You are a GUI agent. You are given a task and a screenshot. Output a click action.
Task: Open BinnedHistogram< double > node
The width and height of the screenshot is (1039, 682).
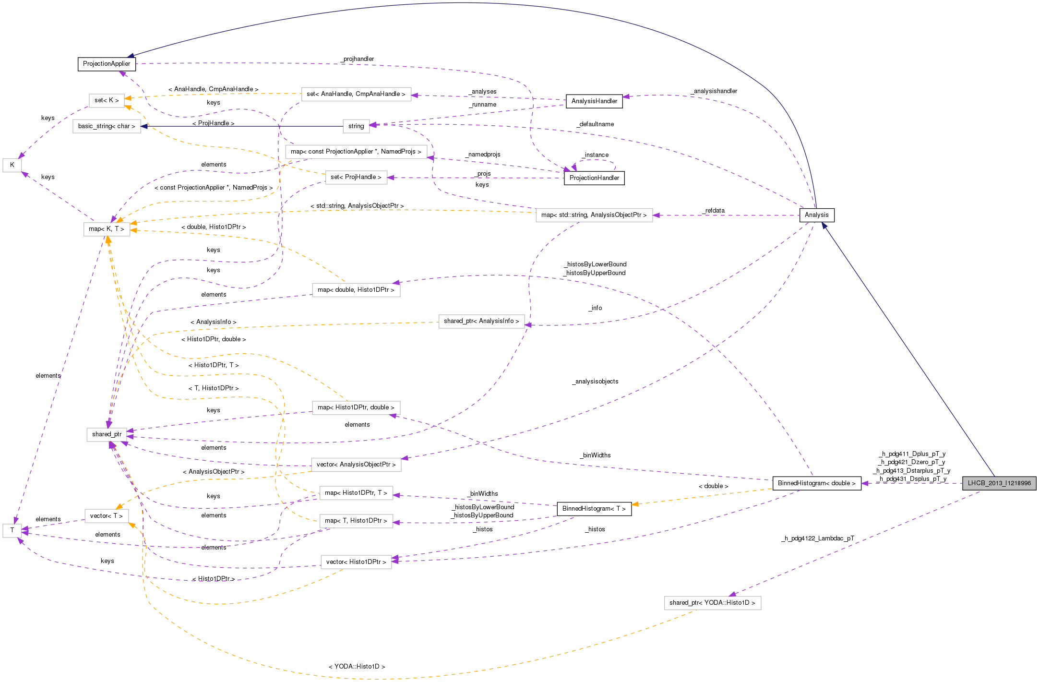[x=816, y=483]
